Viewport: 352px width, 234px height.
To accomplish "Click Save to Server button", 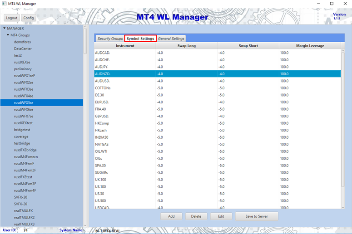I will coord(257,216).
